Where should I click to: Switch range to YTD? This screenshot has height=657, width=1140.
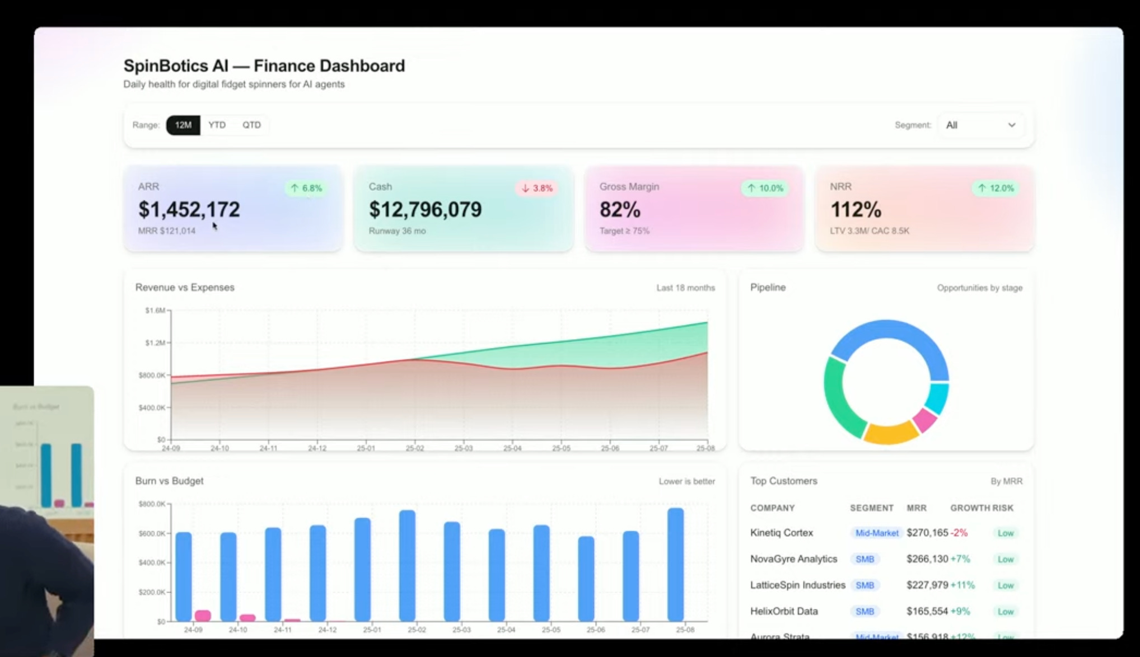tap(217, 125)
